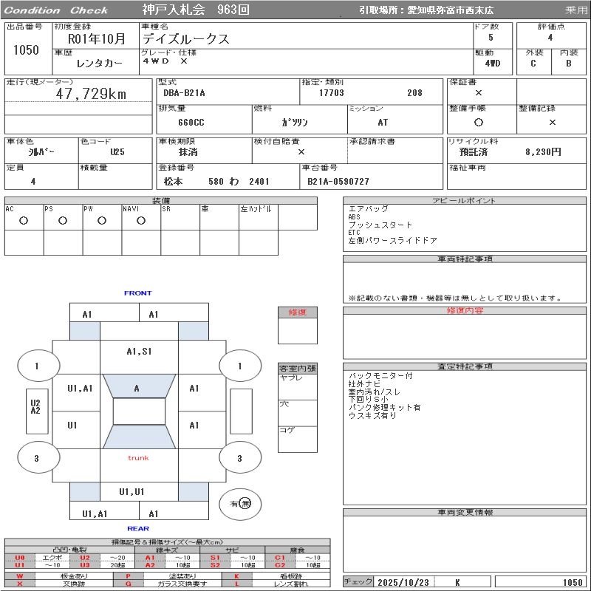
Task: Select the rear-left tire circle marked 3
Action: (37, 458)
